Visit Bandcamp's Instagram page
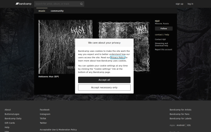The image size is (211, 132). 45,114
